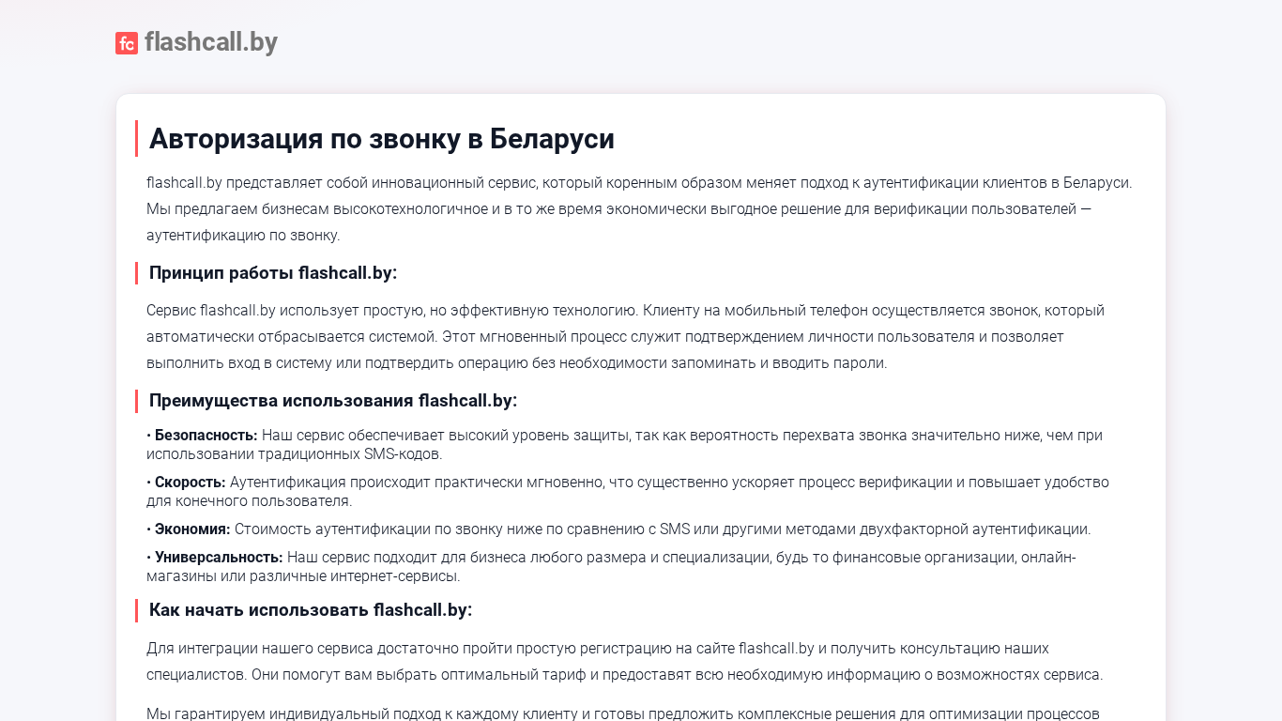
Task: Click the bold label "Экономия:"
Action: (192, 529)
